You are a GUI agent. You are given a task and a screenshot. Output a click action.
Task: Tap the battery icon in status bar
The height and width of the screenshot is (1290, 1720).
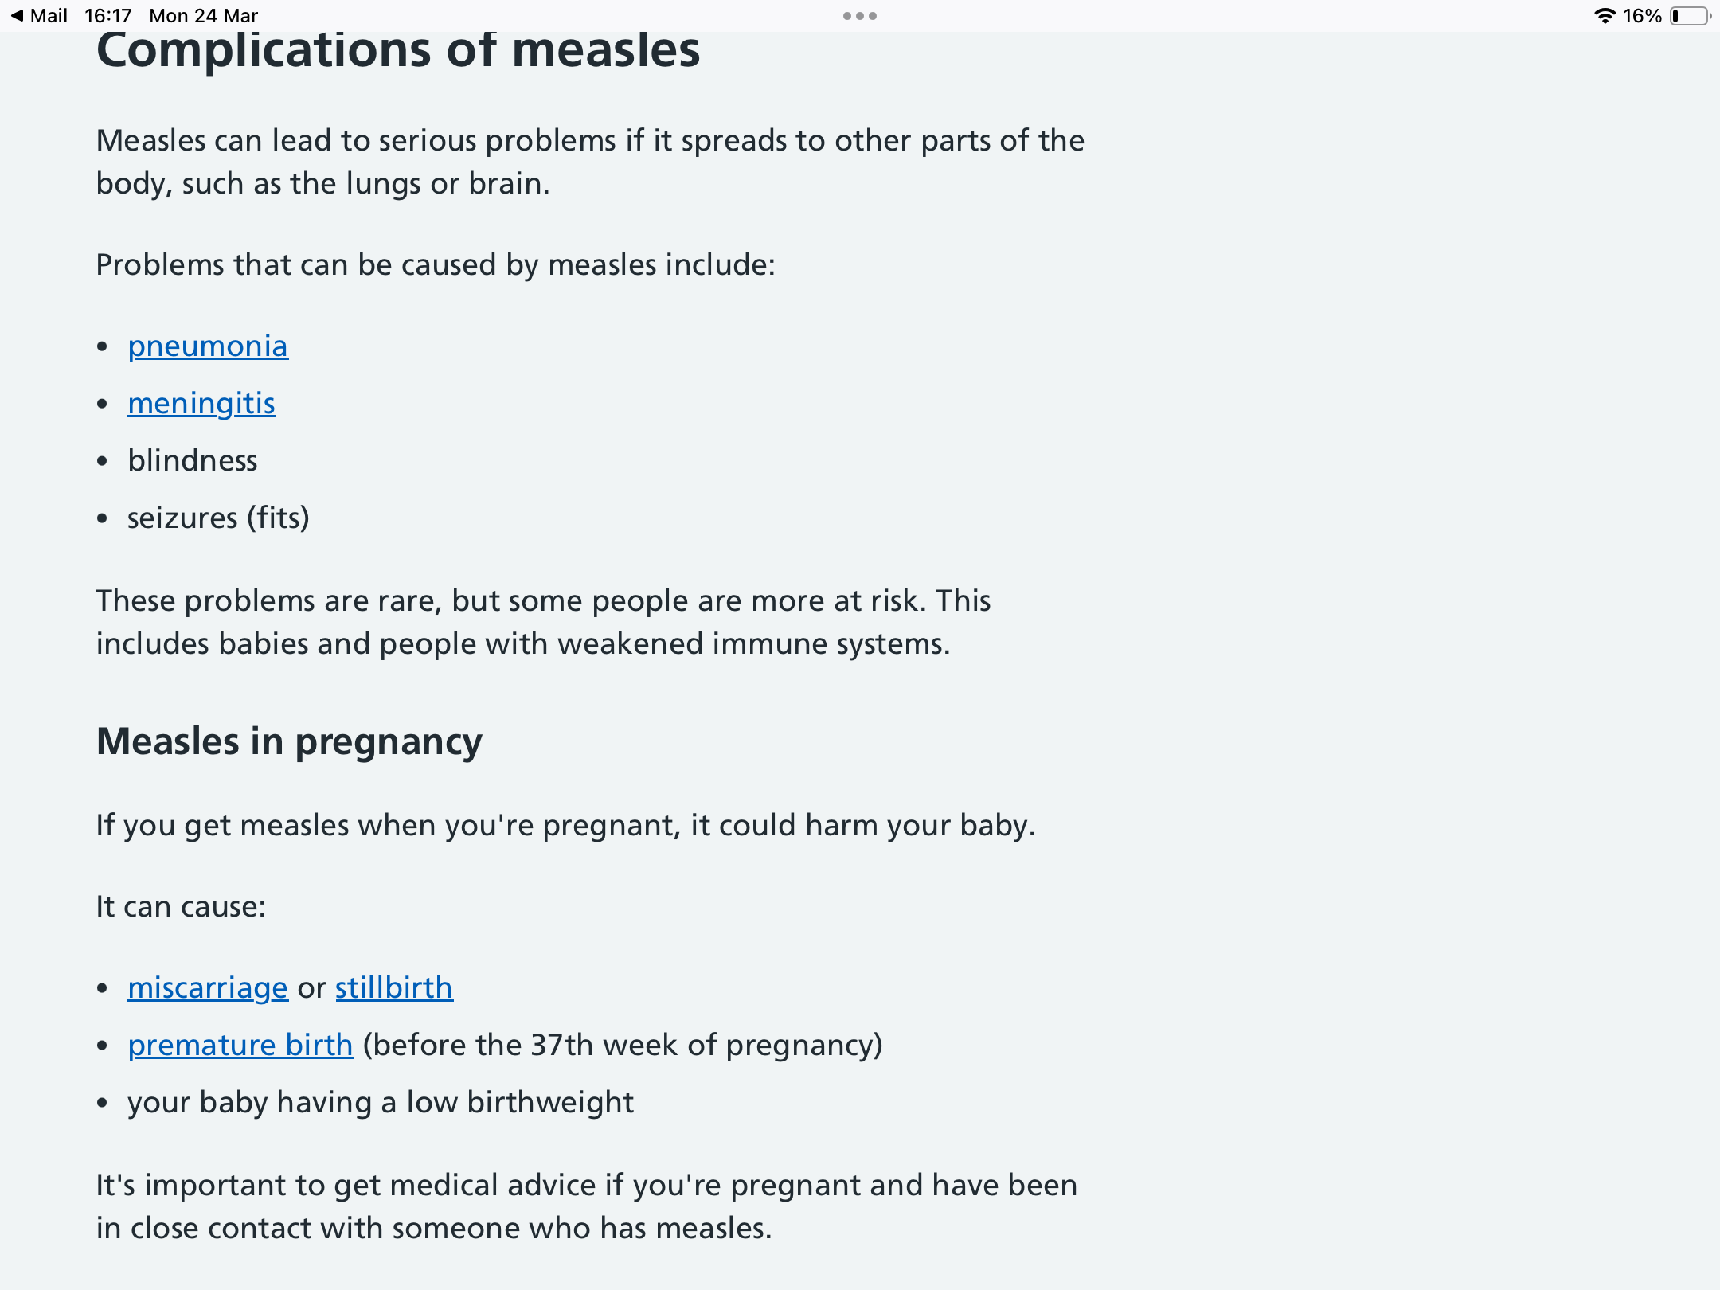pyautogui.click(x=1690, y=16)
